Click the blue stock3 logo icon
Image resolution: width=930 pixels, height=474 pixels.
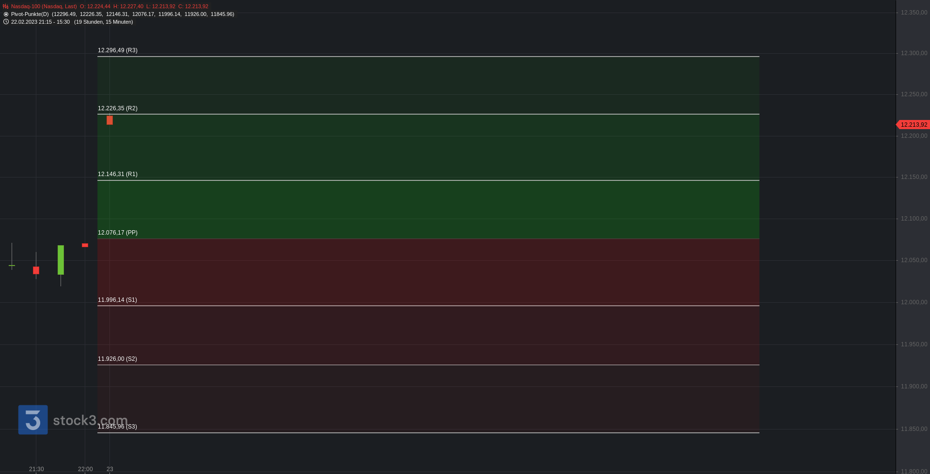33,420
